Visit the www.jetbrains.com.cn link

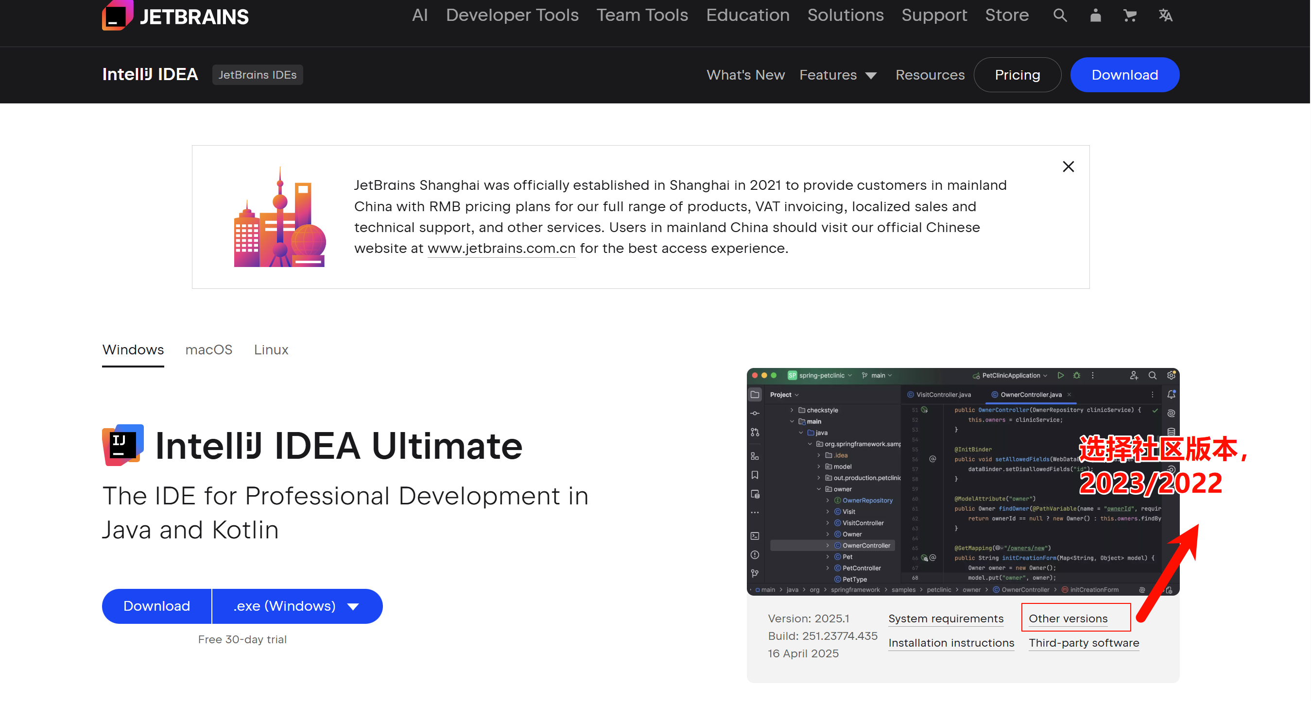[501, 249]
